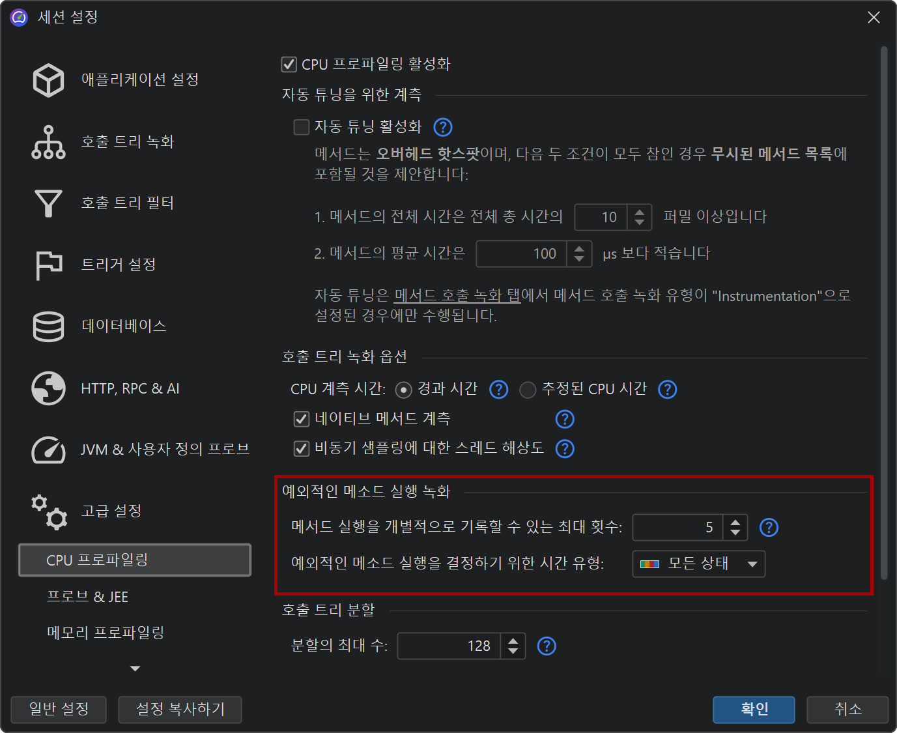
Task: Click the 데이터베이스 cylinder icon
Action: (48, 326)
